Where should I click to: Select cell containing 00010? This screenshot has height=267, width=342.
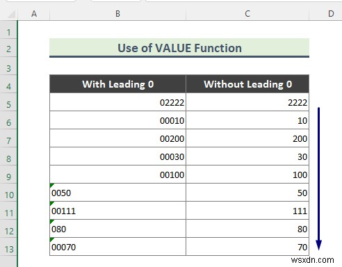117,120
